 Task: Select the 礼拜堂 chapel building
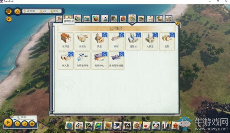66,41
